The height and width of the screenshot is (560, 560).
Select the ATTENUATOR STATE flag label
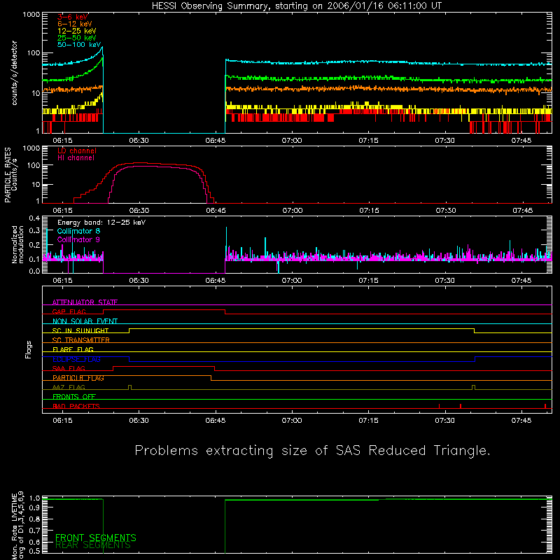pyautogui.click(x=85, y=302)
